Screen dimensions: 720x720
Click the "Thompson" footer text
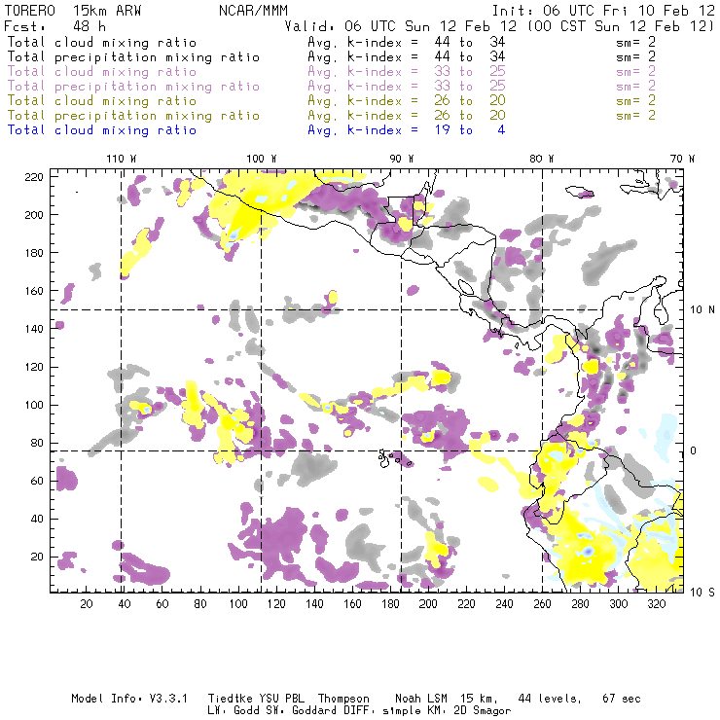[343, 699]
